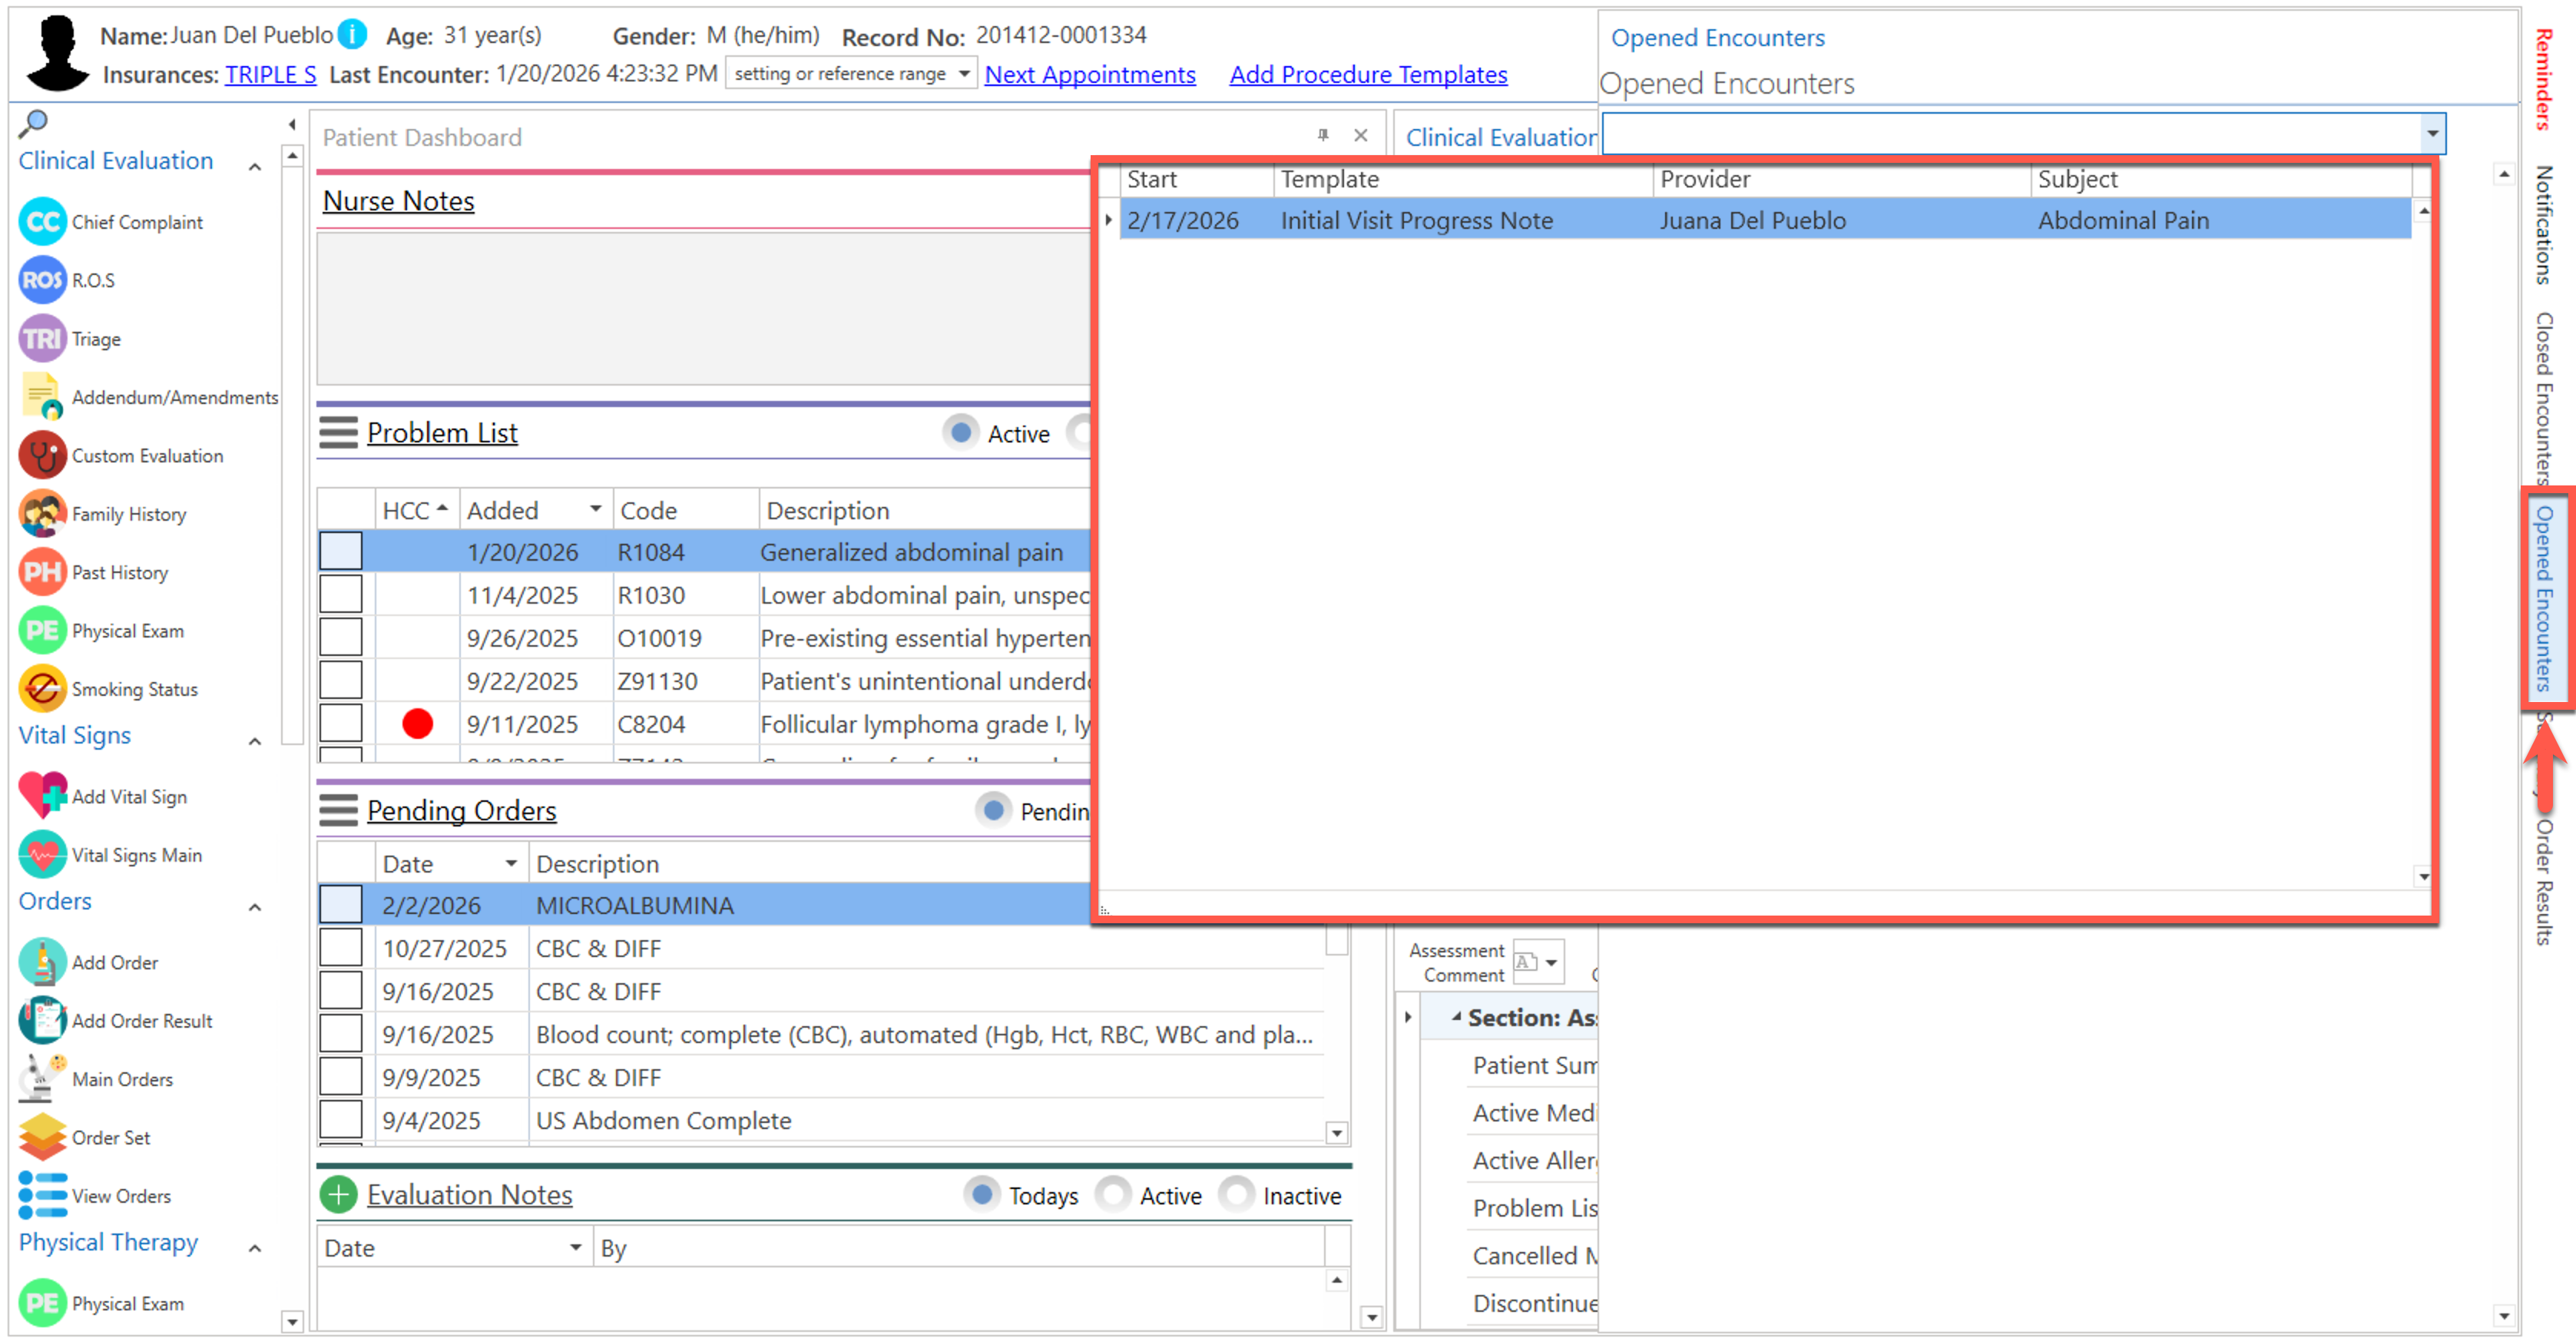2576x1338 pixels.
Task: Collapse the Vital Signs sidebar section
Action: [x=255, y=741]
